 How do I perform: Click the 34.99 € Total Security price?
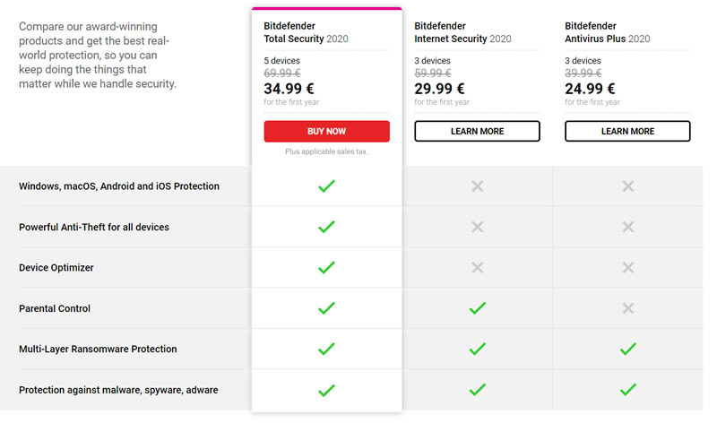coord(289,88)
